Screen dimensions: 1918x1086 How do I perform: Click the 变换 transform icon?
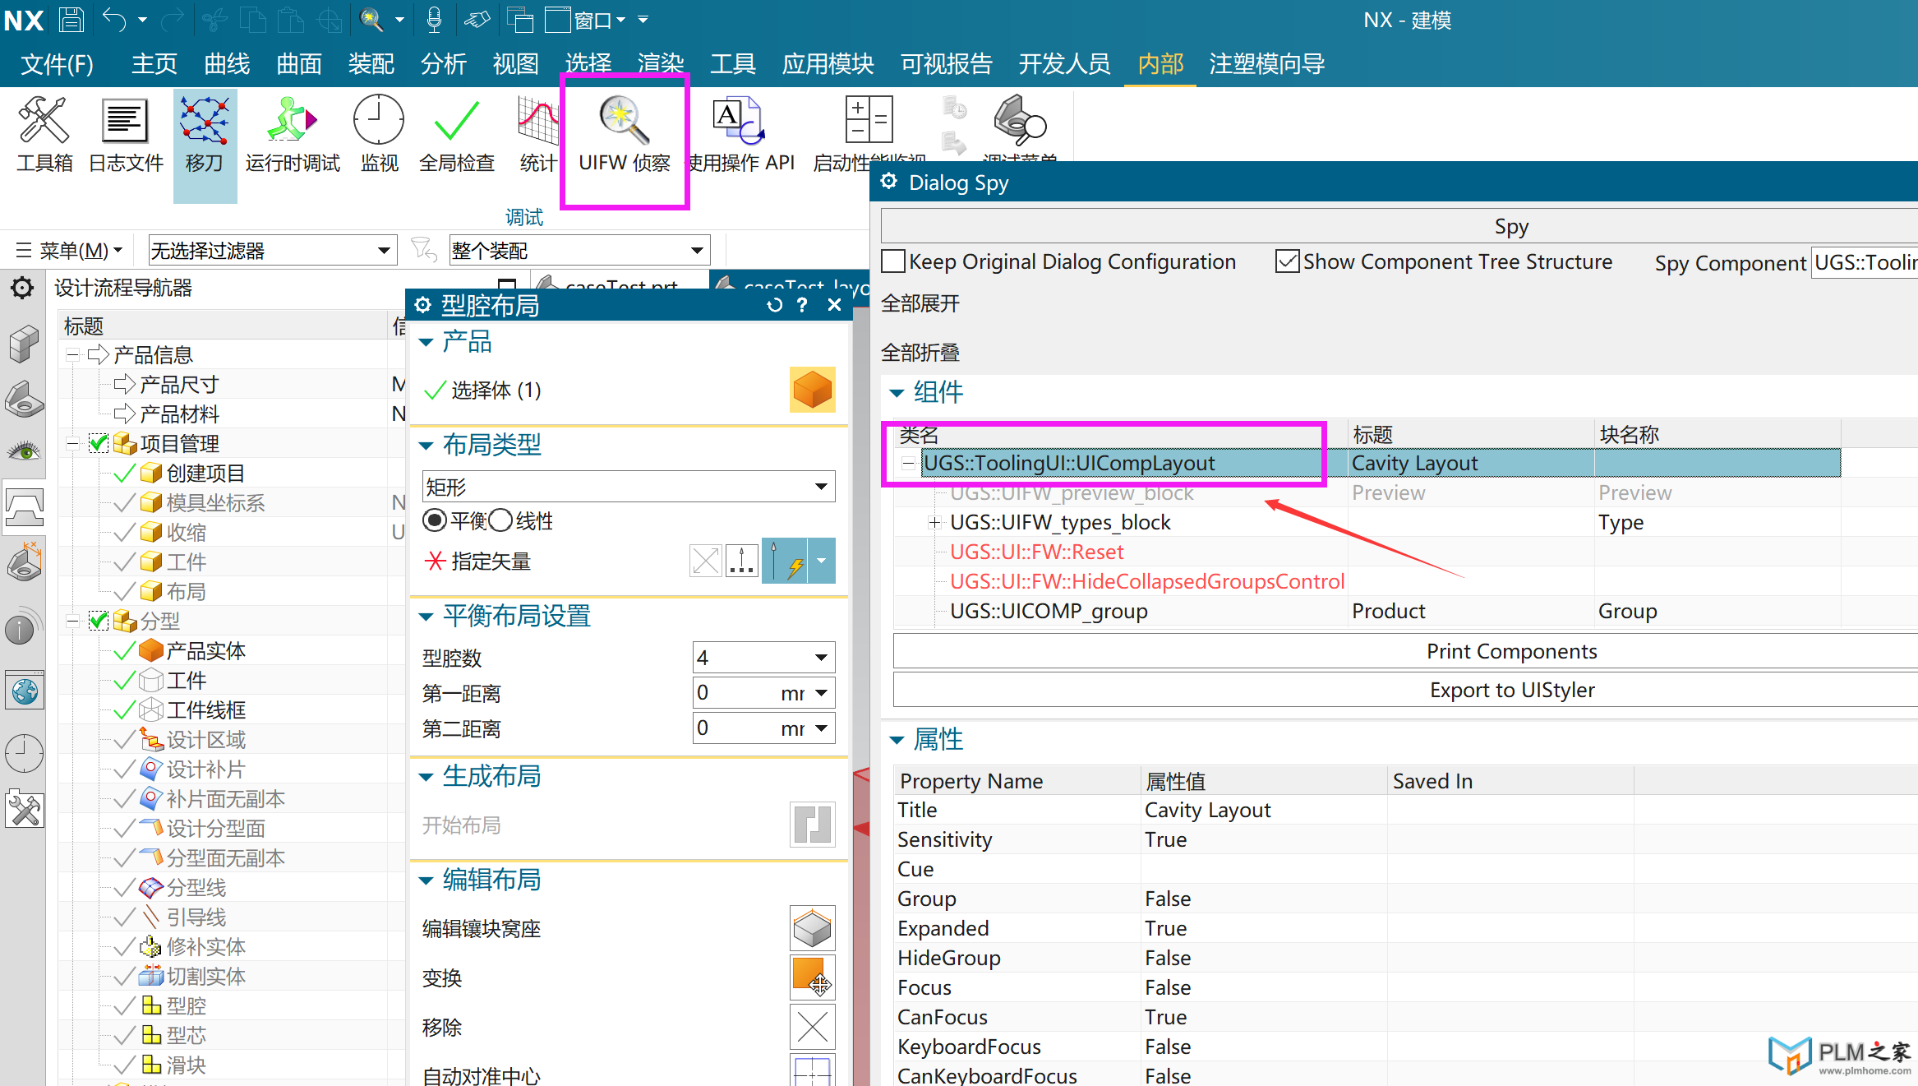(x=812, y=977)
